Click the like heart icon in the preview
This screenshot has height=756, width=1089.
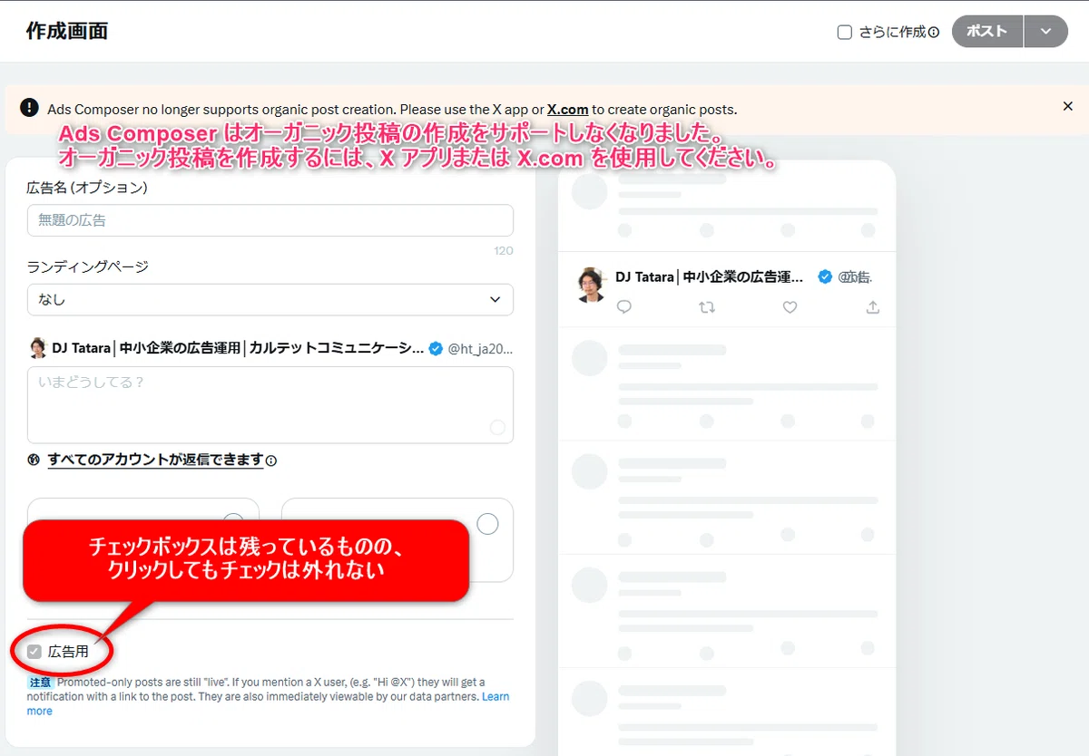coord(790,307)
